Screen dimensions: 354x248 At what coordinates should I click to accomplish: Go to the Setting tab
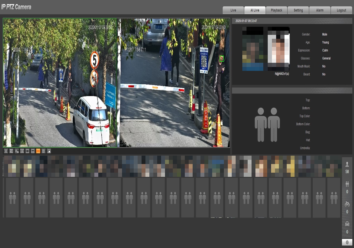pos(298,10)
